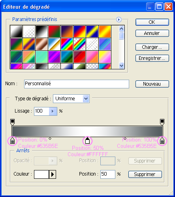Open the Type de dégradé dropdown
175x197 pixels.
tap(86, 99)
